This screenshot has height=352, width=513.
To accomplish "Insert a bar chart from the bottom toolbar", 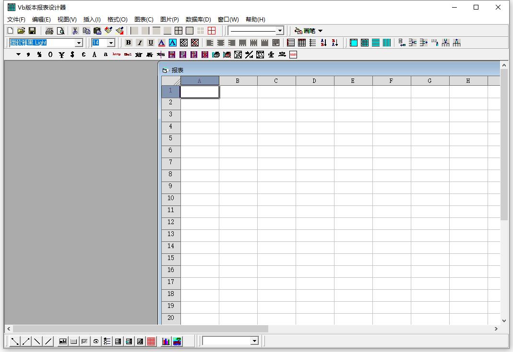I will point(166,341).
